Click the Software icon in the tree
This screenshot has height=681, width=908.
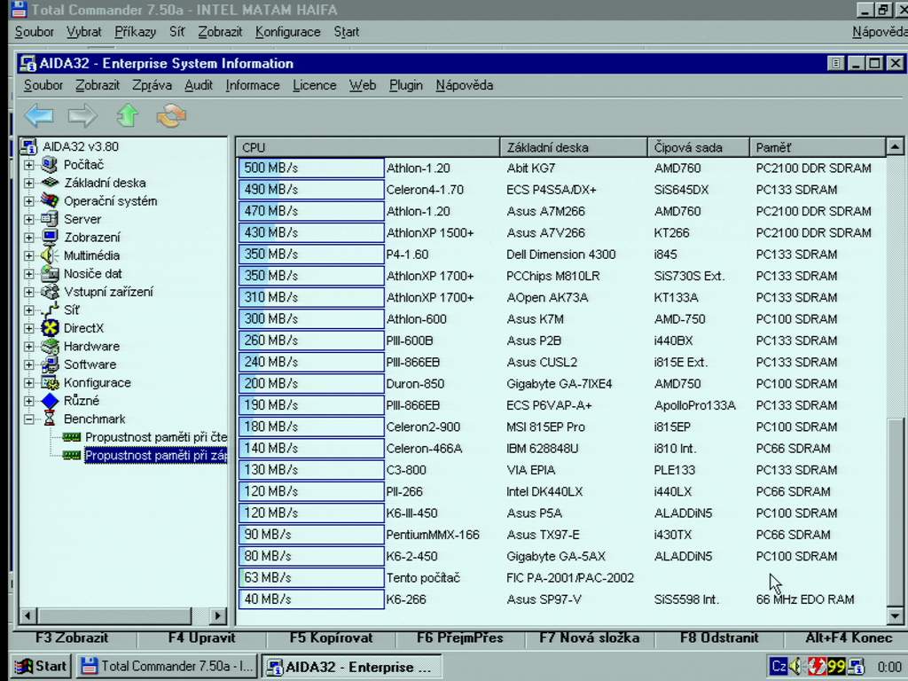50,364
